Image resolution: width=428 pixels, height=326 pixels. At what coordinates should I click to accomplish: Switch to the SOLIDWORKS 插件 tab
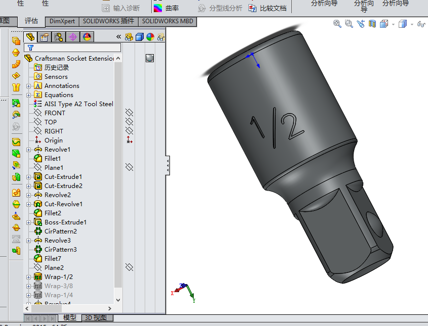109,21
